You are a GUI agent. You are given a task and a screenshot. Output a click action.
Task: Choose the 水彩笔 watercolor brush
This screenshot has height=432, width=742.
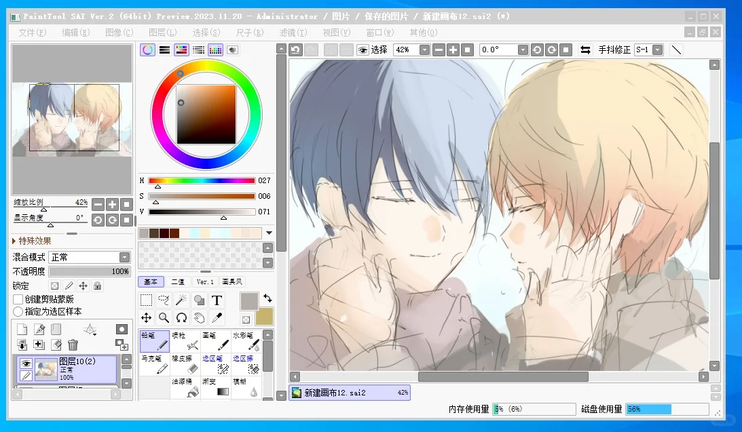click(246, 341)
